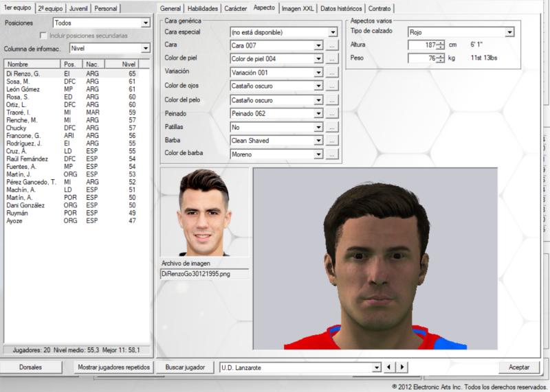The height and width of the screenshot is (392, 550).
Task: Open the Carácter tab
Action: pyautogui.click(x=235, y=8)
